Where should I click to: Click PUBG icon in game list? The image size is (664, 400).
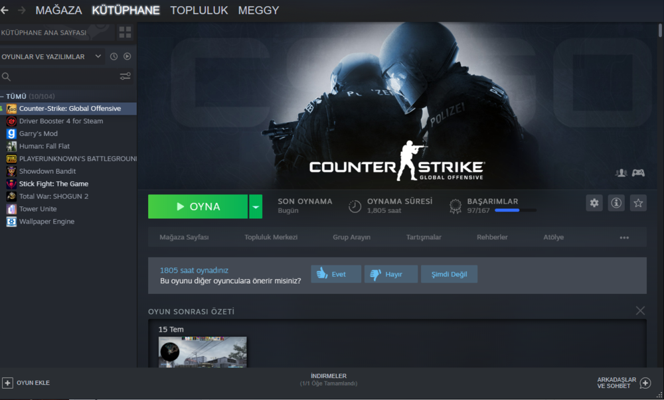11,159
